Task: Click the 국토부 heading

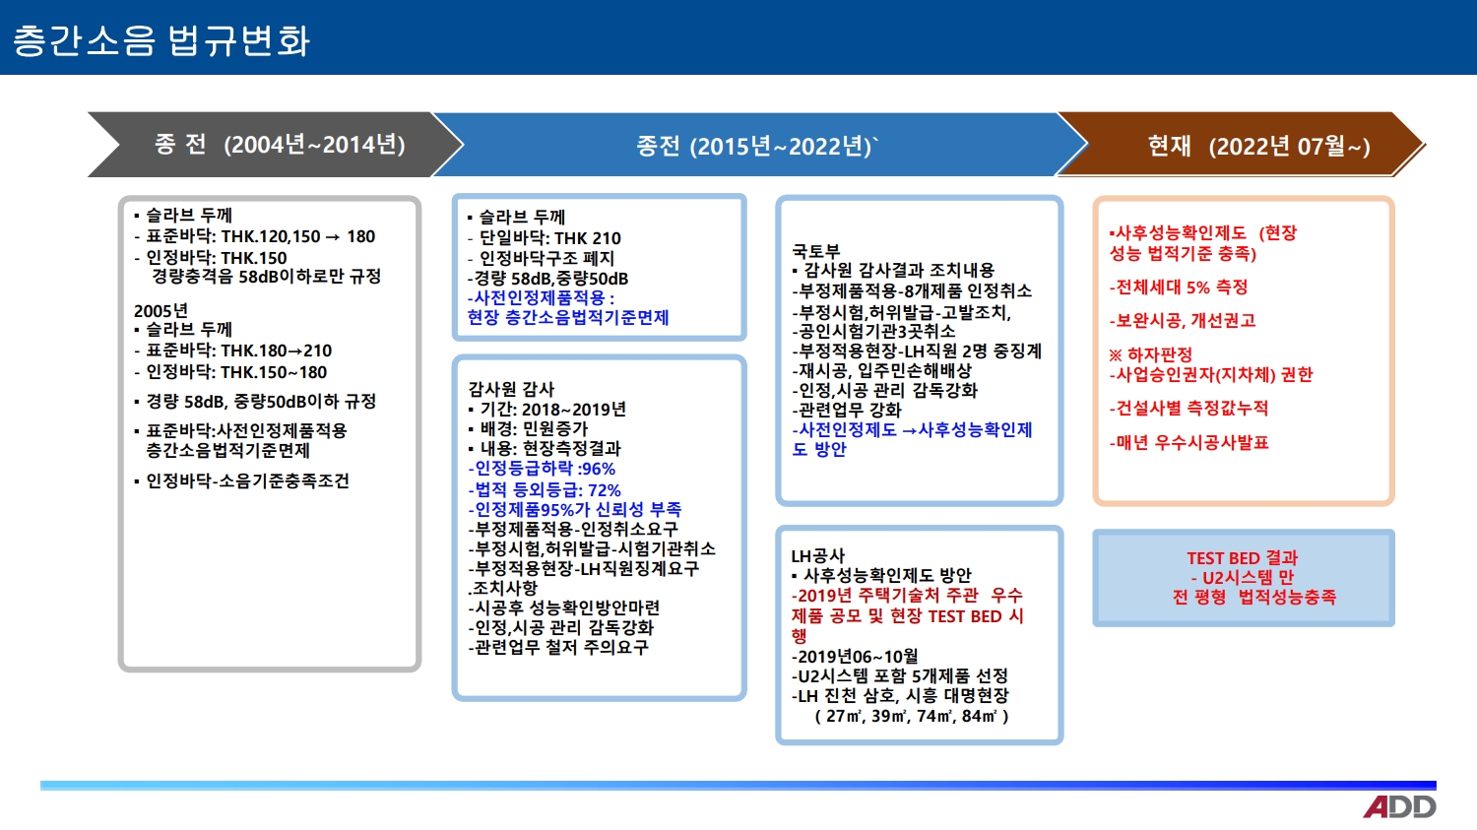Action: pos(816,251)
